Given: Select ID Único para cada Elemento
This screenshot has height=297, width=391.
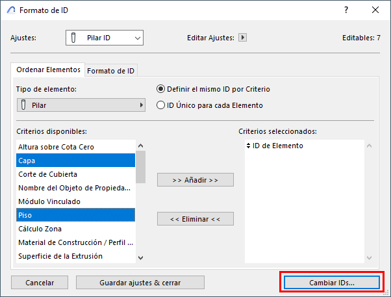Looking at the screenshot, I should tap(161, 105).
